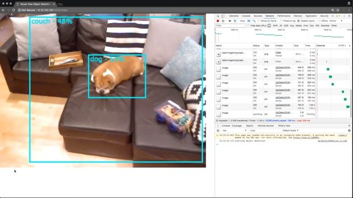Click the second data:image/png thumbnail icon
The width and height of the screenshot is (353, 198).
click(x=218, y=62)
